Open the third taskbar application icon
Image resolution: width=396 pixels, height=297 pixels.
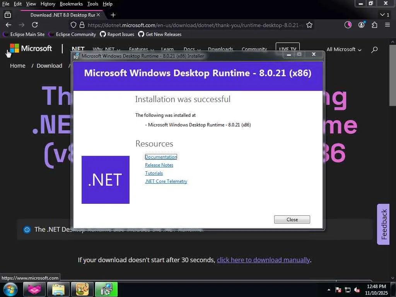82,289
